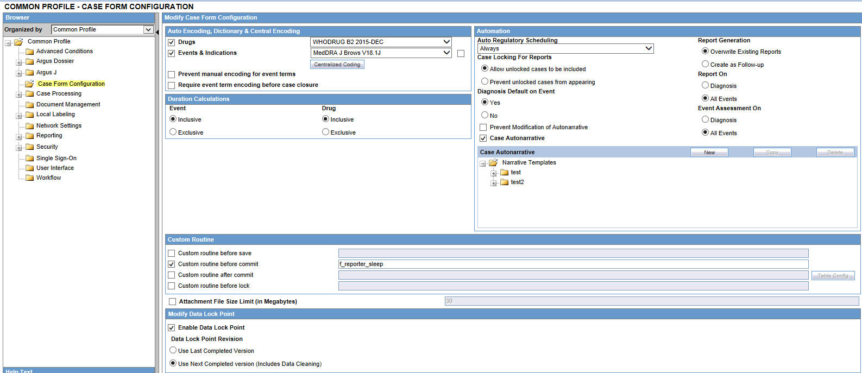
Task: Collapse the browser panel with splitter arrow
Action: 158,32
